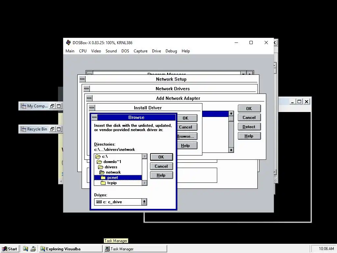Open the Network Drivers control-menu box
Screen dimensions: 337x253
[x=87, y=88]
